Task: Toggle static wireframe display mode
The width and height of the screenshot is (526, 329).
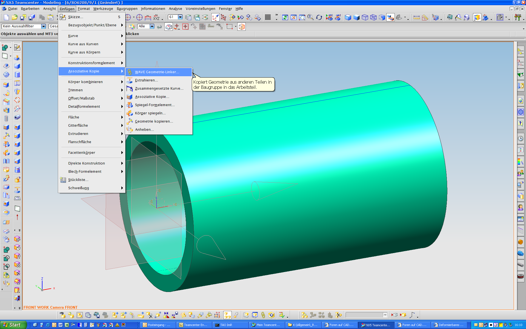Action: pos(373,17)
